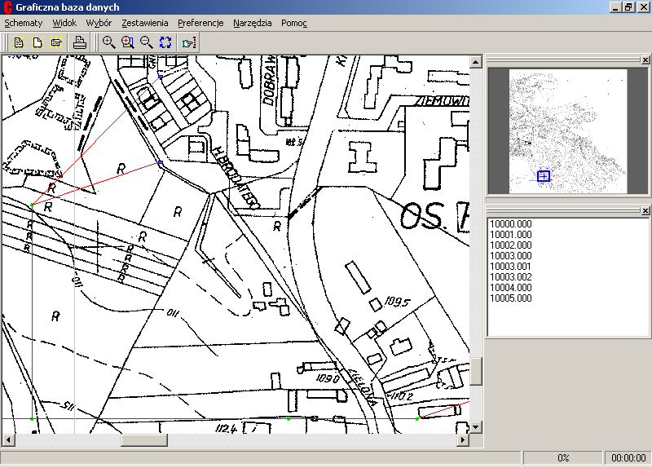Click the blue refresh arrows icon
Image resolution: width=652 pixels, height=468 pixels.
[x=165, y=42]
